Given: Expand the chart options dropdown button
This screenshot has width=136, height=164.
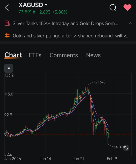Looking at the screenshot, I should click(x=9, y=68).
